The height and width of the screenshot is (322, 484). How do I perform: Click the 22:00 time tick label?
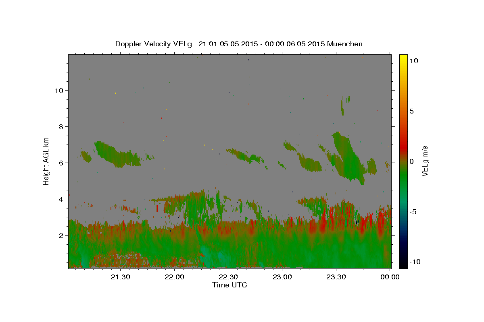point(175,277)
